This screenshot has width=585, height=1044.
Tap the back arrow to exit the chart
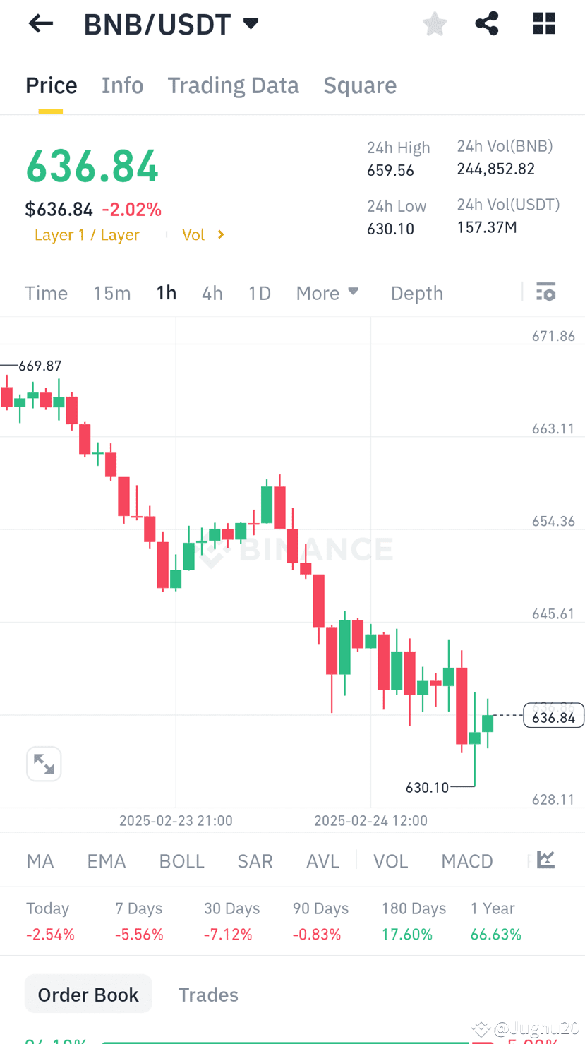pyautogui.click(x=40, y=23)
